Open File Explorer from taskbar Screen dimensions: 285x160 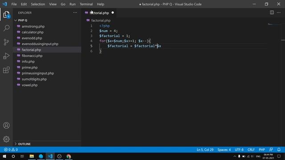pyautogui.click(x=32, y=156)
